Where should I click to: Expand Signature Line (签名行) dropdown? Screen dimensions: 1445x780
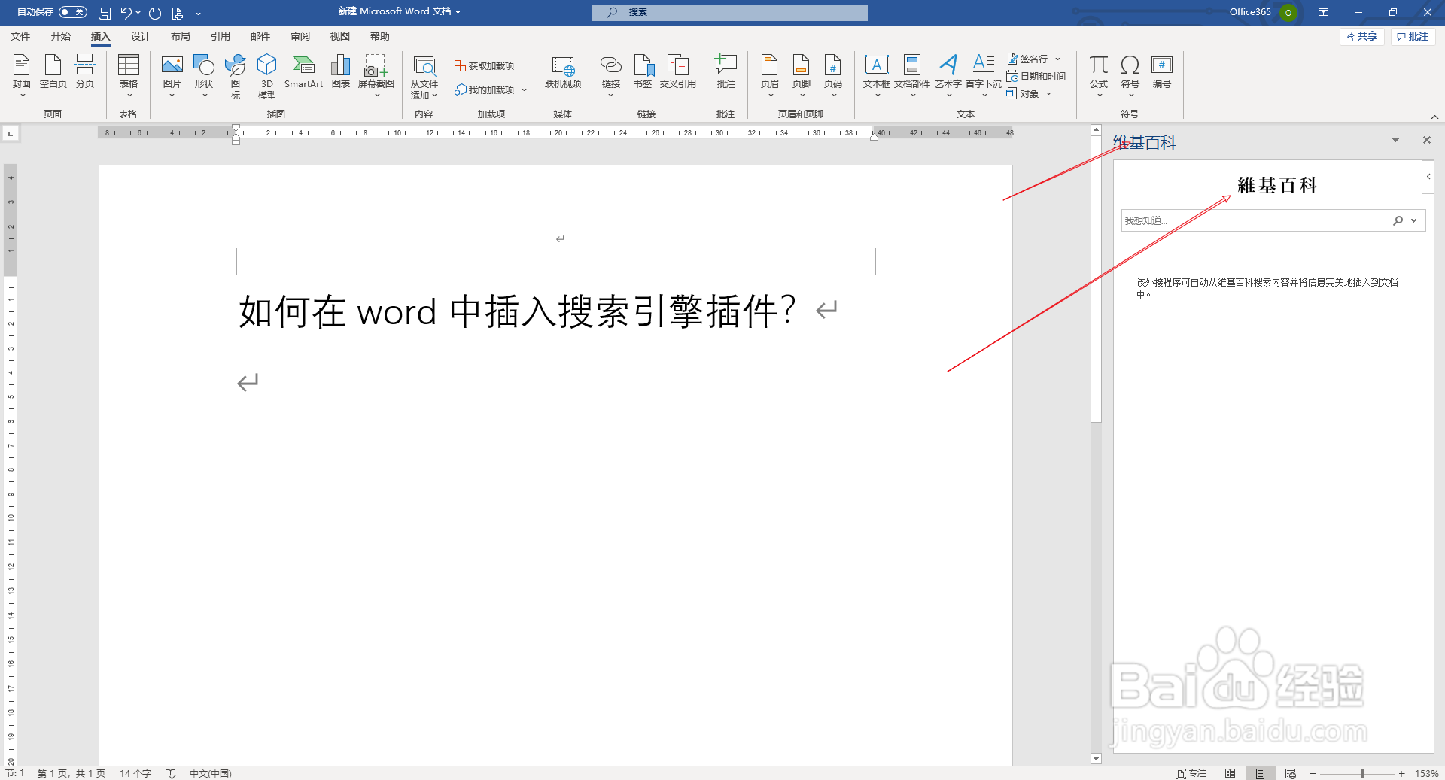click(1057, 59)
